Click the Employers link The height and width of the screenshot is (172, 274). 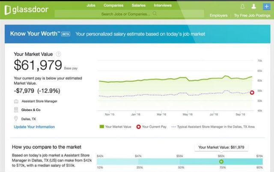(x=218, y=15)
